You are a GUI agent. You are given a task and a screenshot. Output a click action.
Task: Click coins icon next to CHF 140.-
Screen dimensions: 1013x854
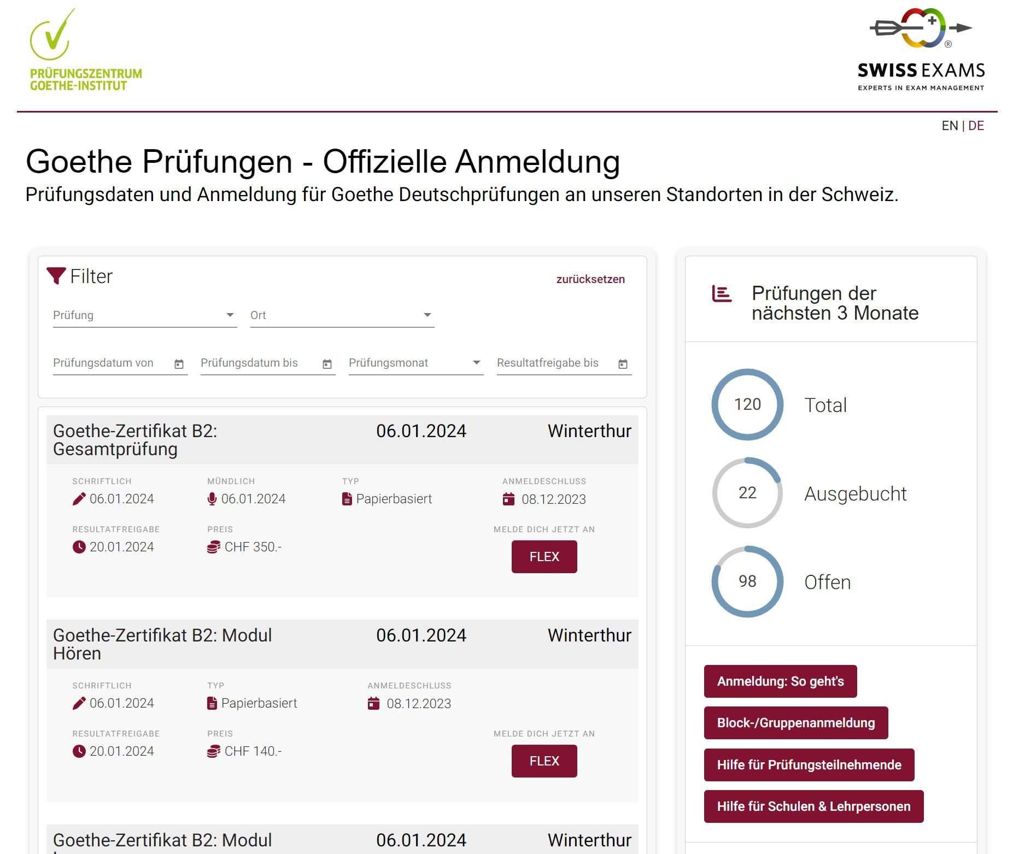(x=214, y=751)
